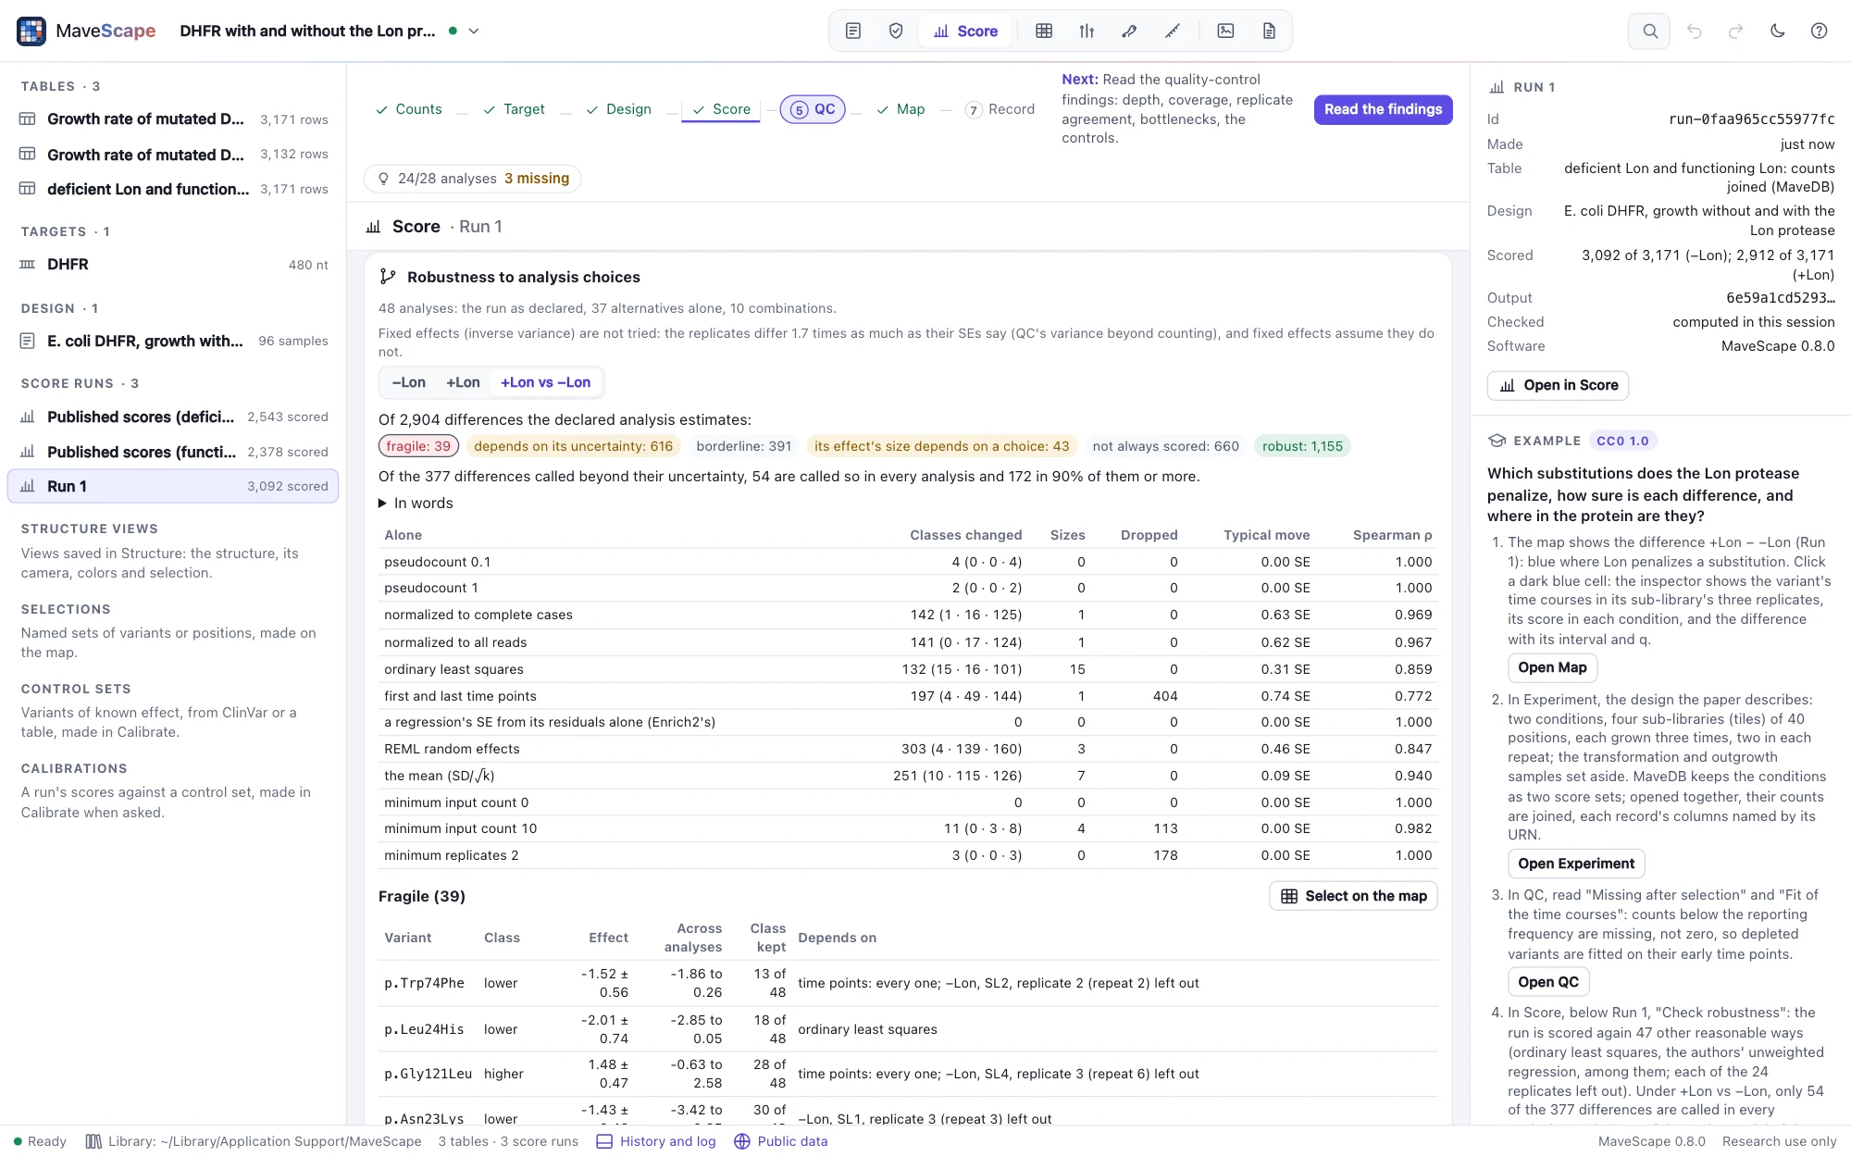Viewport: 1851px width, 1157px height.
Task: Expand the "In words" disclosure triangle
Action: 382,504
